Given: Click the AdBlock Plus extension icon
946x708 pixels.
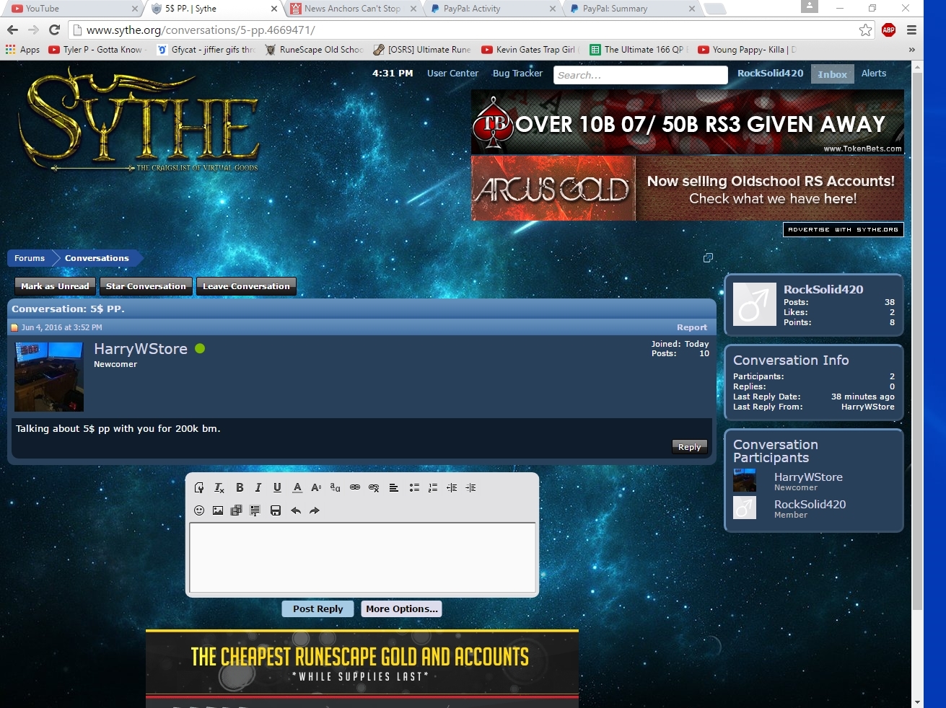Looking at the screenshot, I should (x=888, y=30).
